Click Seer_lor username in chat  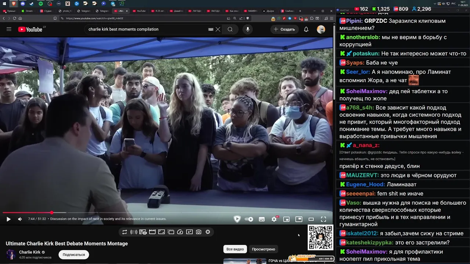click(x=358, y=72)
